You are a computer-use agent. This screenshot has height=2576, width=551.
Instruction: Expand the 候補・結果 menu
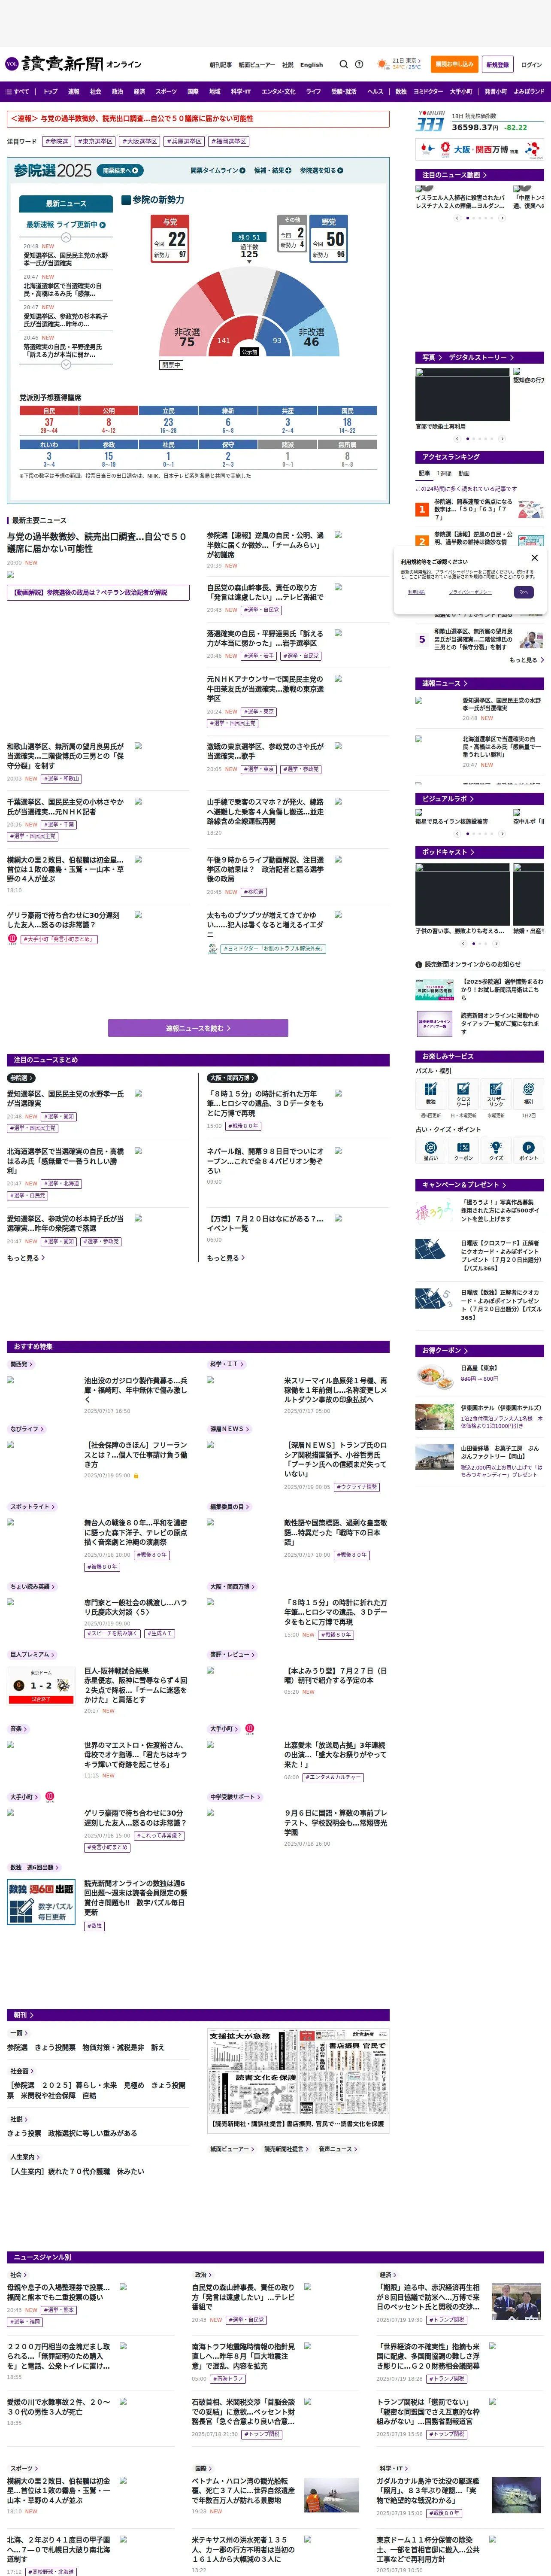(x=273, y=171)
